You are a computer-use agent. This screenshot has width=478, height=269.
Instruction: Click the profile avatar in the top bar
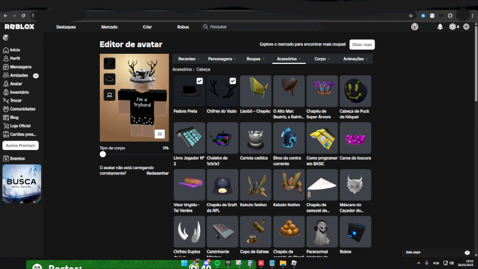[x=415, y=27]
